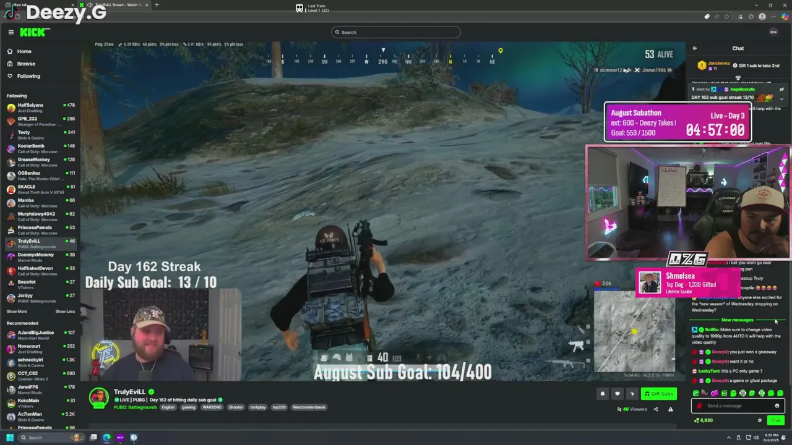Toggle the notification bell for TrulyEviLL
Image resolution: width=792 pixels, height=445 pixels.
pyautogui.click(x=602, y=394)
